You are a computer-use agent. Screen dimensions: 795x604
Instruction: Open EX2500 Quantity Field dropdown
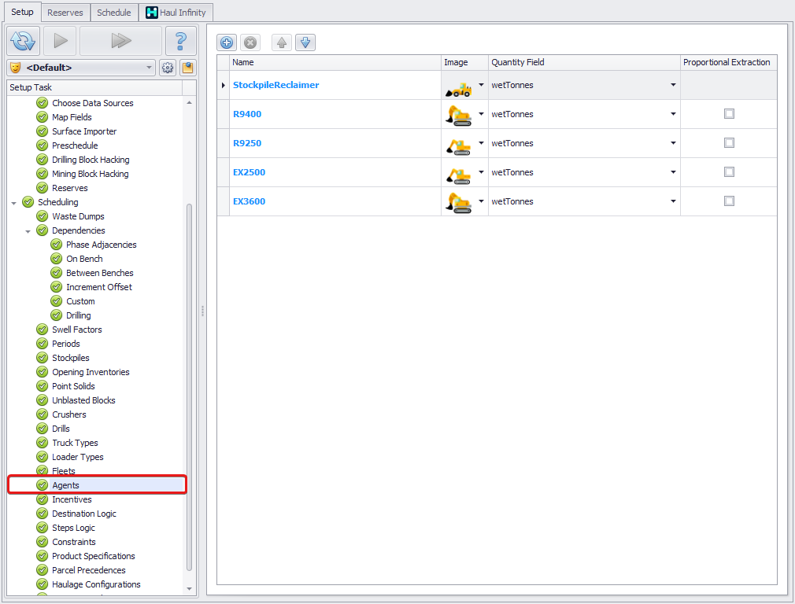click(673, 172)
